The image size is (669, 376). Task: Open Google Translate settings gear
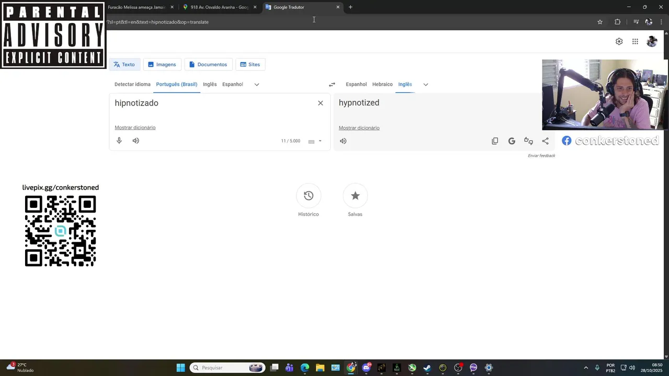[619, 42]
